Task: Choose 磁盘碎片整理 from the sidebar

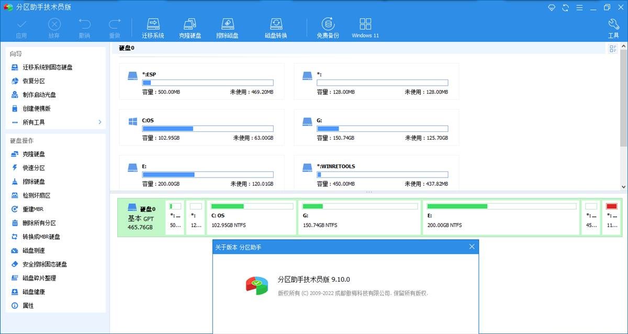Action: point(39,278)
